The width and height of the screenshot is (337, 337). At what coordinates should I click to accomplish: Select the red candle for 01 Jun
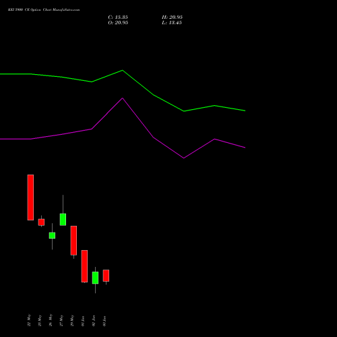point(84,266)
